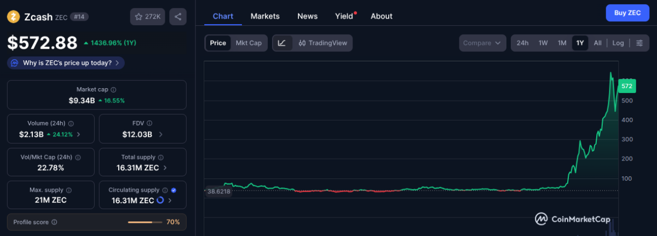Click the 38.6218 baseline price label
The width and height of the screenshot is (657, 236).
218,192
